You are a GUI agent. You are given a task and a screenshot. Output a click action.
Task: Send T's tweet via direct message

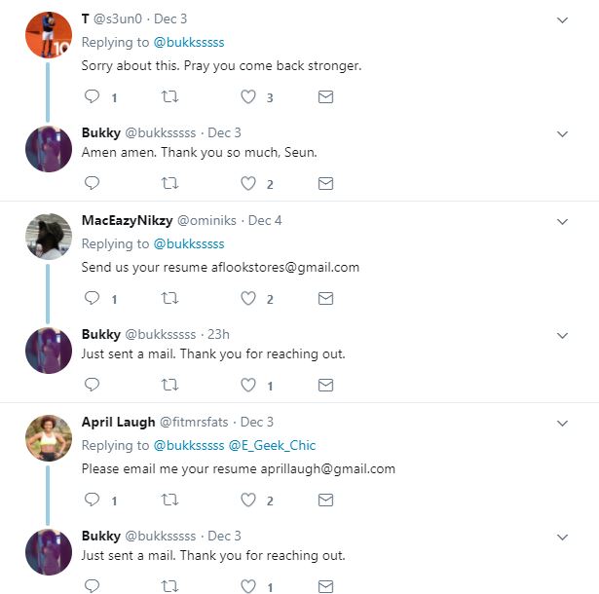pyautogui.click(x=326, y=97)
